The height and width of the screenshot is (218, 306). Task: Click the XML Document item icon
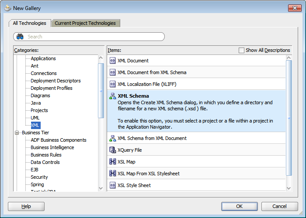point(113,61)
